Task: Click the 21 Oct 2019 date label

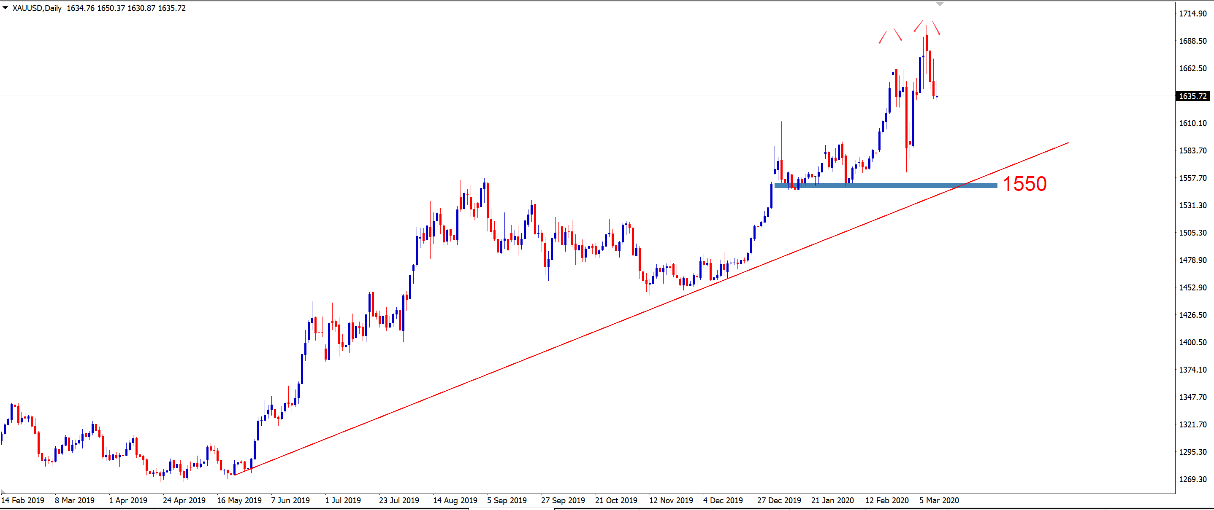Action: 616,501
